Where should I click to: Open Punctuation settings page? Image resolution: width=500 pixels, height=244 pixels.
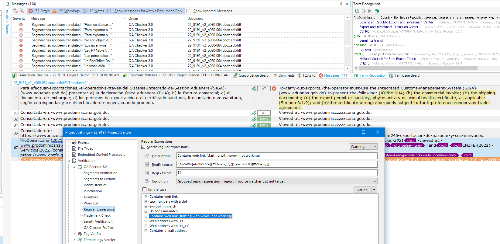pyautogui.click(x=93, y=191)
